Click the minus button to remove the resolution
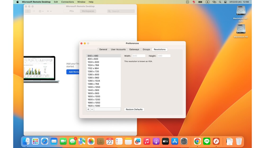Viewport: 265px width, 148px height. click(x=92, y=109)
